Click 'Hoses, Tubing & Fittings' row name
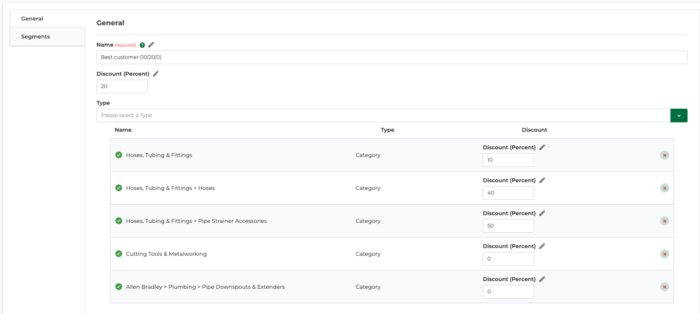The height and width of the screenshot is (314, 700). pos(159,155)
